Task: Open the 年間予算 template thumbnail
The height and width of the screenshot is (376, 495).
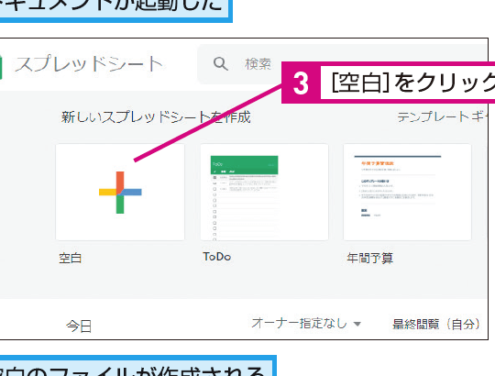Action: point(407,192)
